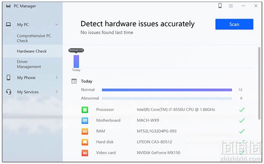Click the vertical scrollbar
The height and width of the screenshot is (164, 264).
[x=259, y=83]
